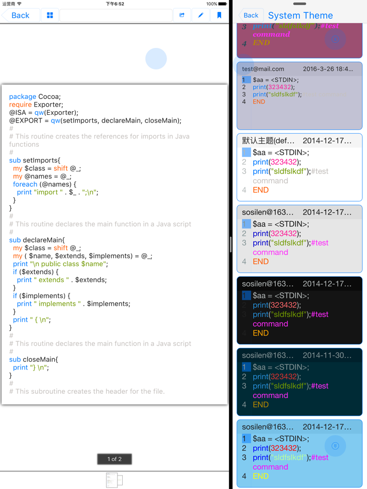Tap the "1 of 2" page indicator

(x=114, y=459)
